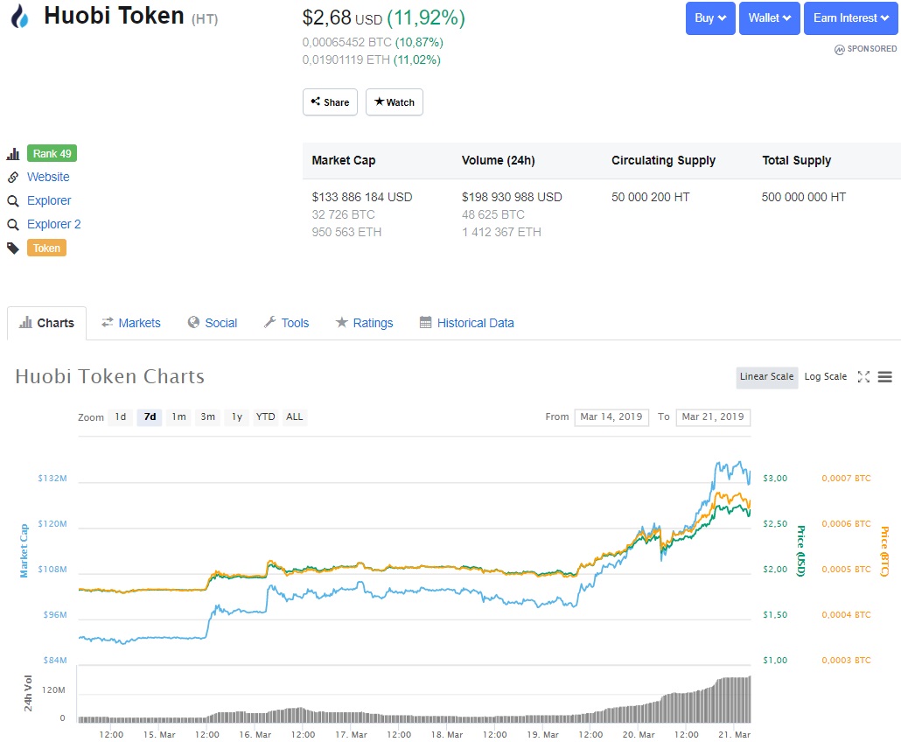Switch to the Social tab

click(x=213, y=323)
